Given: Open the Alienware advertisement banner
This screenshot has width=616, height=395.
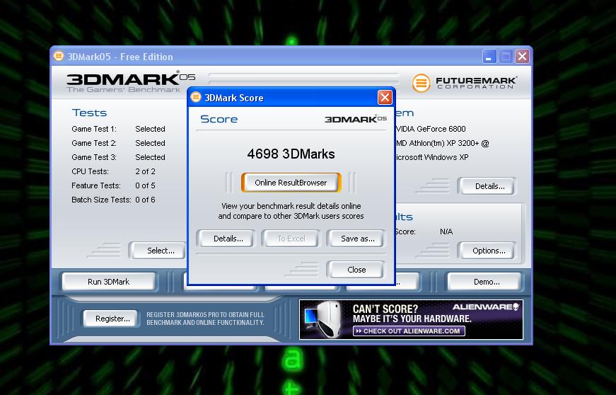Looking at the screenshot, I should pyautogui.click(x=411, y=319).
